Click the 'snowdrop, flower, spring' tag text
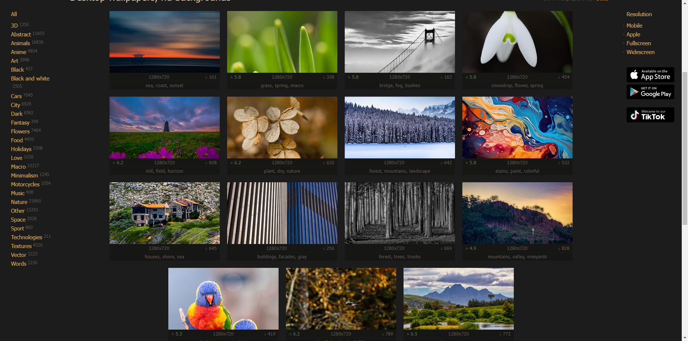Screen dimensions: 688x341 tap(517, 86)
